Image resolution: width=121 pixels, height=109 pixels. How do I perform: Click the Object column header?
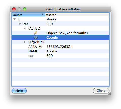[28, 15]
